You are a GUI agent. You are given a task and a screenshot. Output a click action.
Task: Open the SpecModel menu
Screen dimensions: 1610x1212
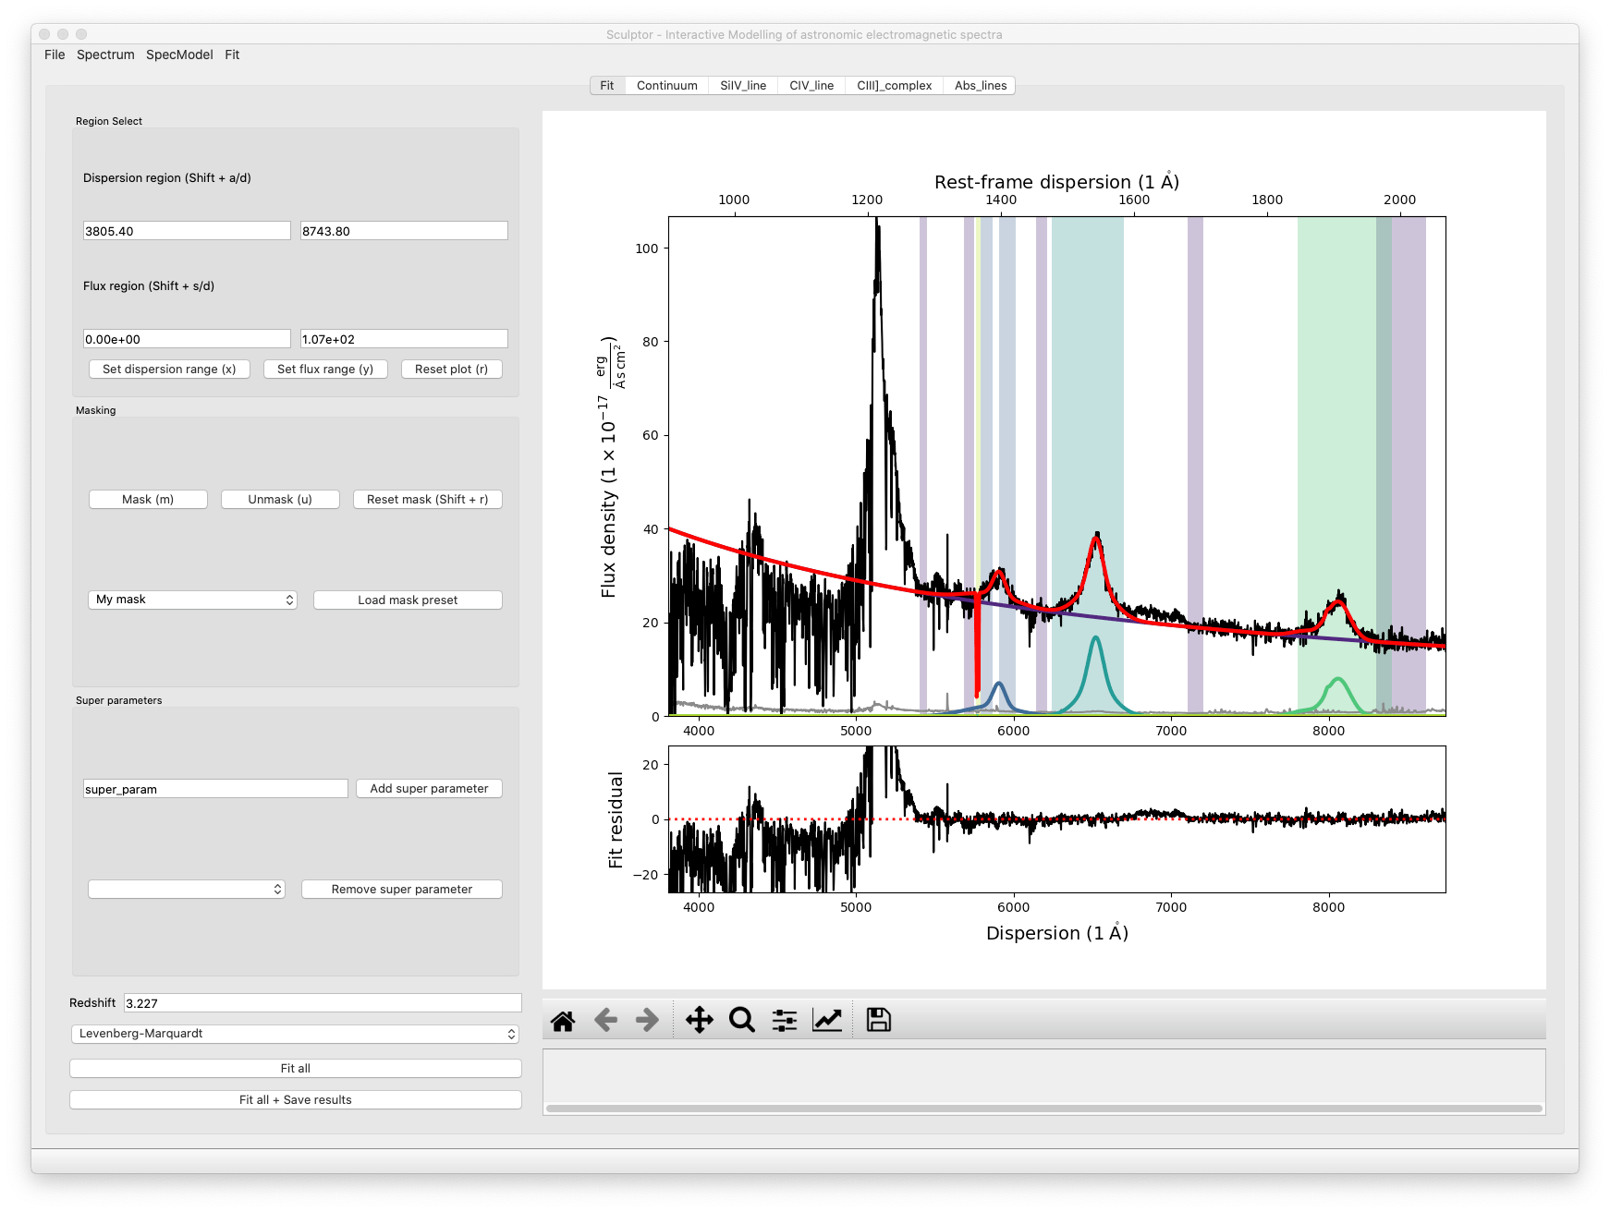coord(179,55)
